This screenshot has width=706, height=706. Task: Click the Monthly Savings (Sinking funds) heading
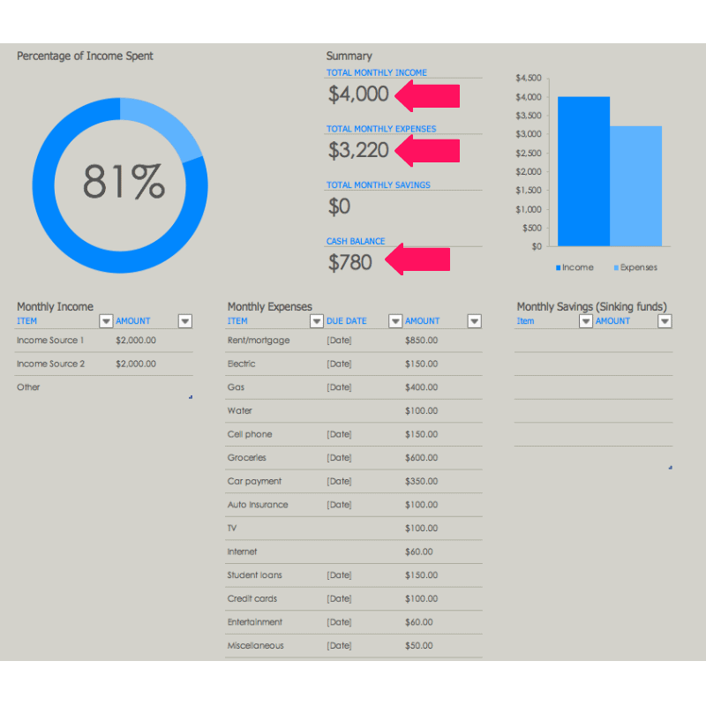pyautogui.click(x=591, y=306)
